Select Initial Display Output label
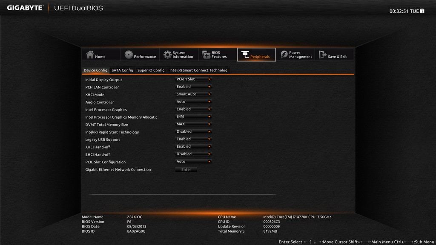The width and height of the screenshot is (436, 245). coord(103,80)
